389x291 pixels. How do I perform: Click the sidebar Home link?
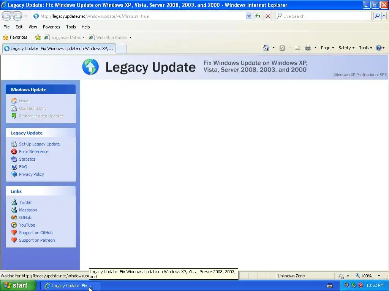(x=24, y=101)
